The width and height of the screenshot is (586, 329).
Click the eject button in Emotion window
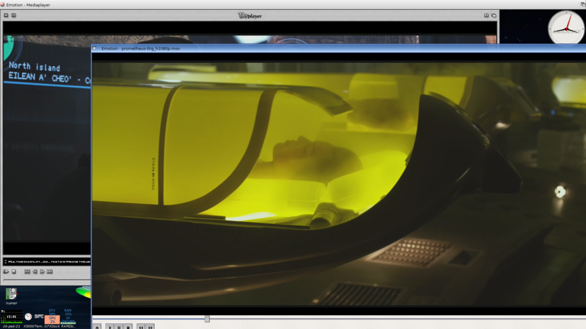point(97,327)
